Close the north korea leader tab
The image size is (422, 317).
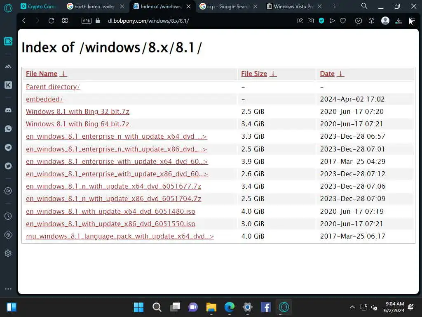122,7
